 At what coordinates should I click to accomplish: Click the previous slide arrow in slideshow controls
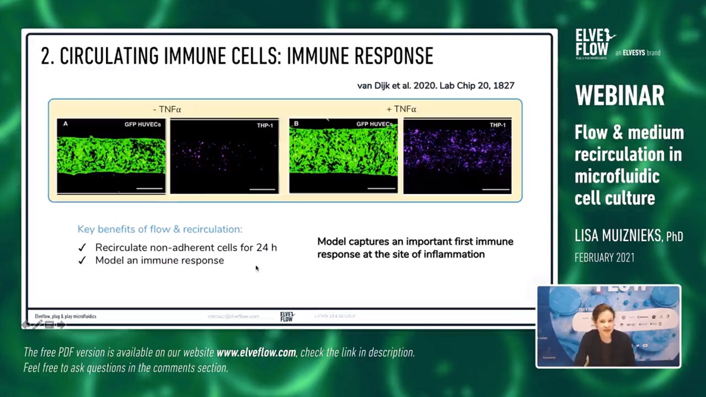(26, 325)
